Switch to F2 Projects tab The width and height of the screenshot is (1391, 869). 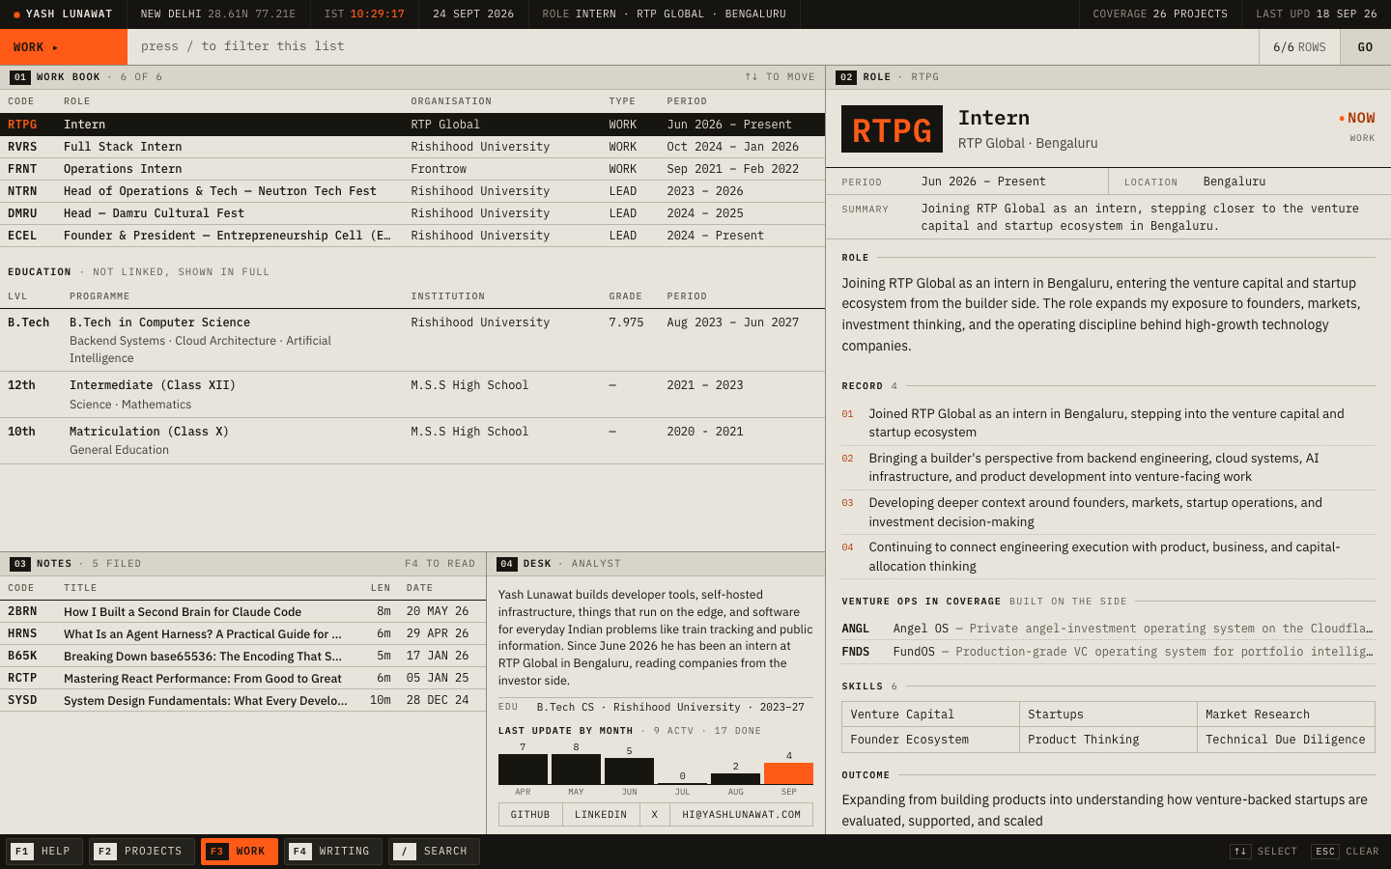[x=141, y=851]
